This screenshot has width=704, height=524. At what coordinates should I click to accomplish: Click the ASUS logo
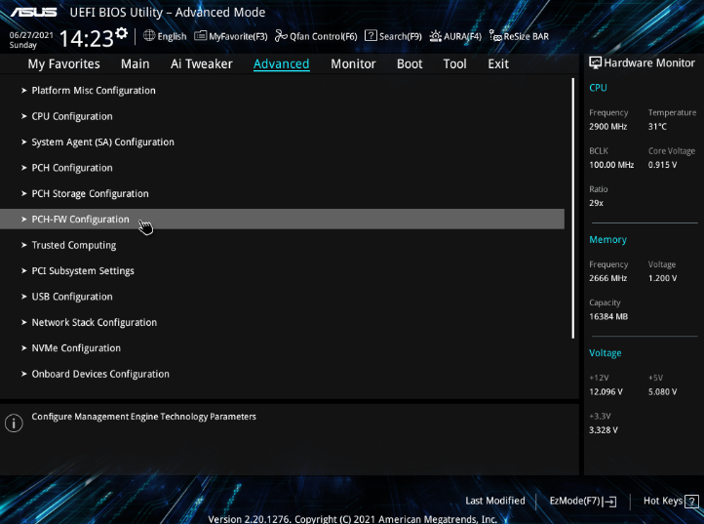click(x=34, y=12)
